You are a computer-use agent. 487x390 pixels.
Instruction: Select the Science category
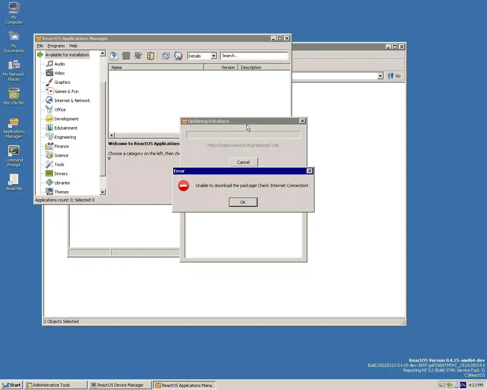click(x=61, y=155)
